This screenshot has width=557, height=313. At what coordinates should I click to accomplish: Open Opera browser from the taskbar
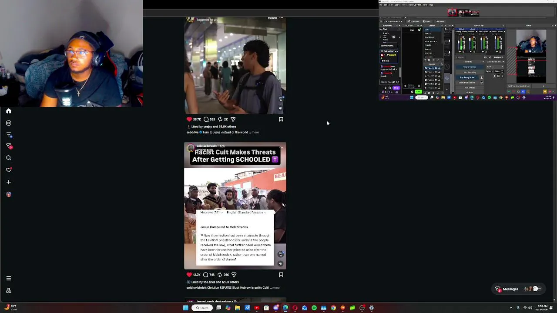pos(295,308)
